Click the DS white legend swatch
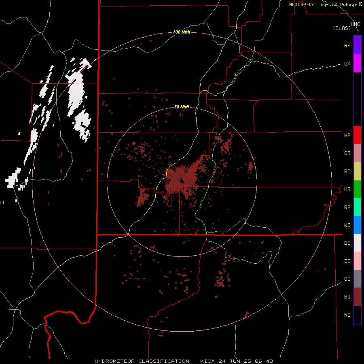 [357, 243]
